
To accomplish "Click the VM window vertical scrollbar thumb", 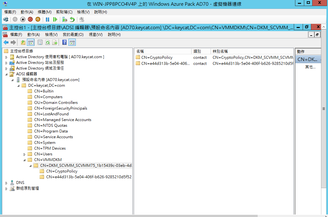I will click(x=324, y=109).
